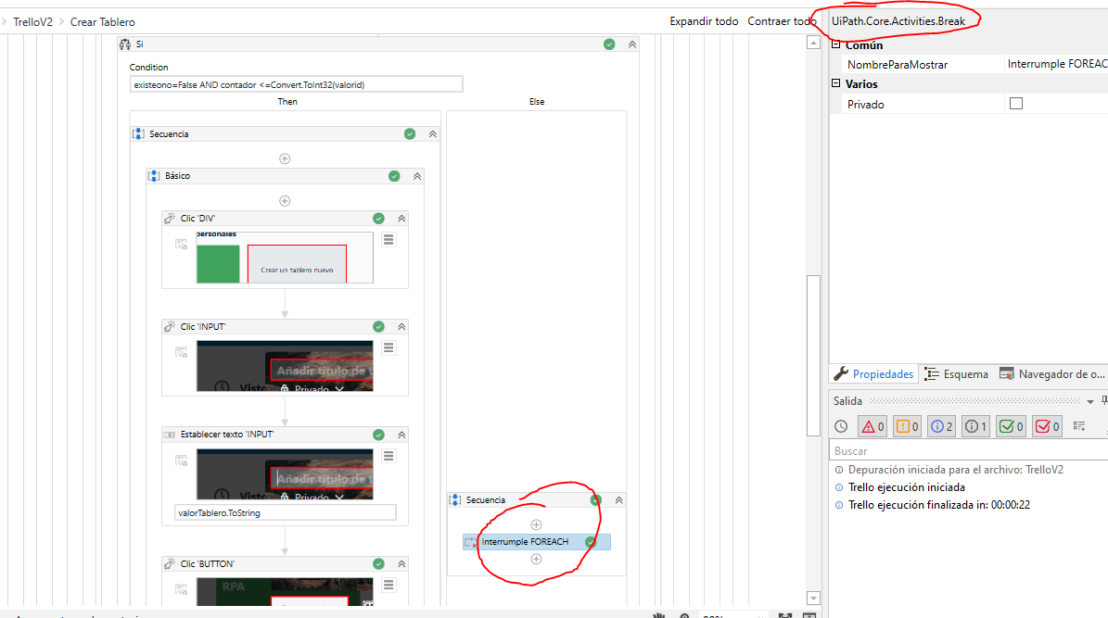The width and height of the screenshot is (1108, 618).
Task: Click the Básico sequence icon
Action: 154,176
